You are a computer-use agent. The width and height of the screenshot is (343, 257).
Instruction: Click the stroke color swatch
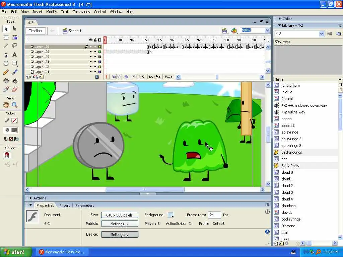pyautogui.click(x=14, y=120)
